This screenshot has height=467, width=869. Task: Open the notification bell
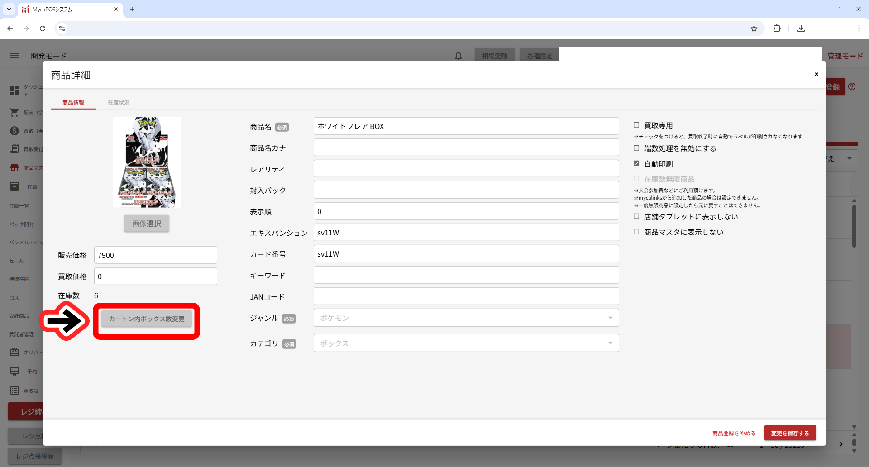point(458,56)
